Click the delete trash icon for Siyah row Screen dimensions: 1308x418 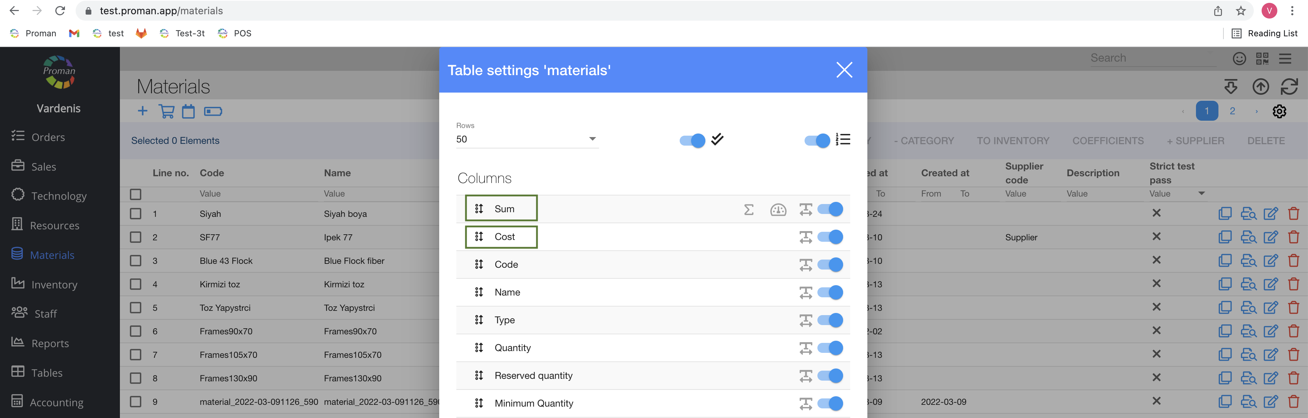coord(1293,213)
